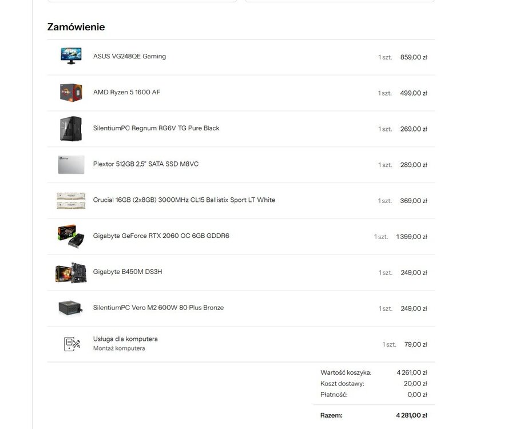Click the computer assembly service icon
Viewport: 524px width, 429px height.
coord(72,344)
